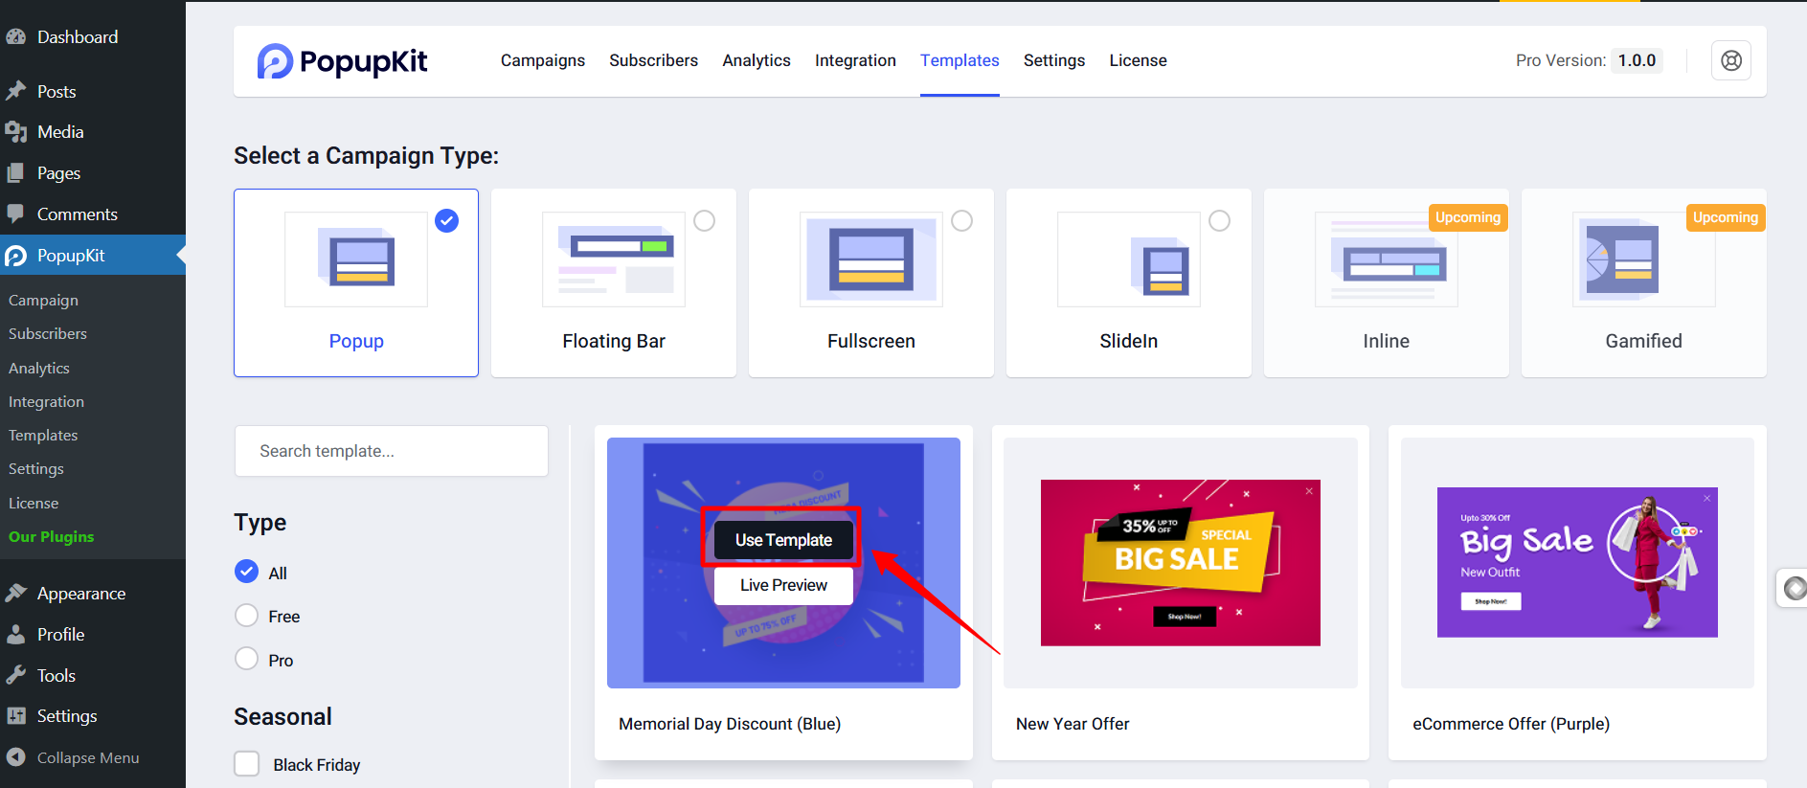Open the License tab in header
Viewport: 1807px width, 788px height.
click(x=1139, y=60)
